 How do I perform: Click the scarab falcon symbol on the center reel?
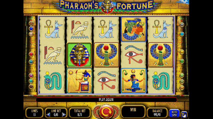tap(106, 55)
